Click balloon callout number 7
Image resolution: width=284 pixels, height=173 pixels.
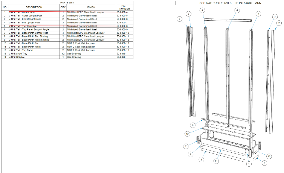[x=185, y=146]
